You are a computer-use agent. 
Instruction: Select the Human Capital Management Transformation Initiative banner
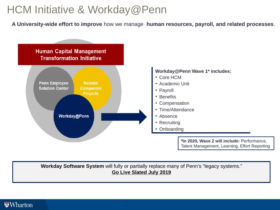point(71,54)
